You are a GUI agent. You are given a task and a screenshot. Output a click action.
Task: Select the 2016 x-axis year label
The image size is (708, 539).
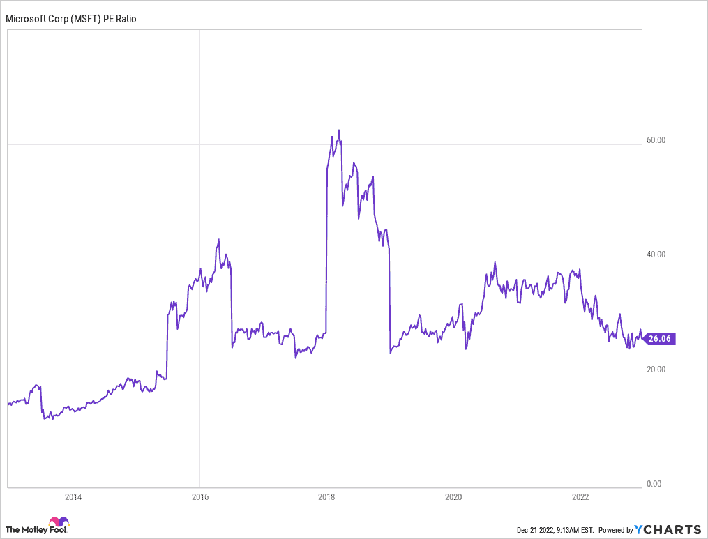[199, 496]
